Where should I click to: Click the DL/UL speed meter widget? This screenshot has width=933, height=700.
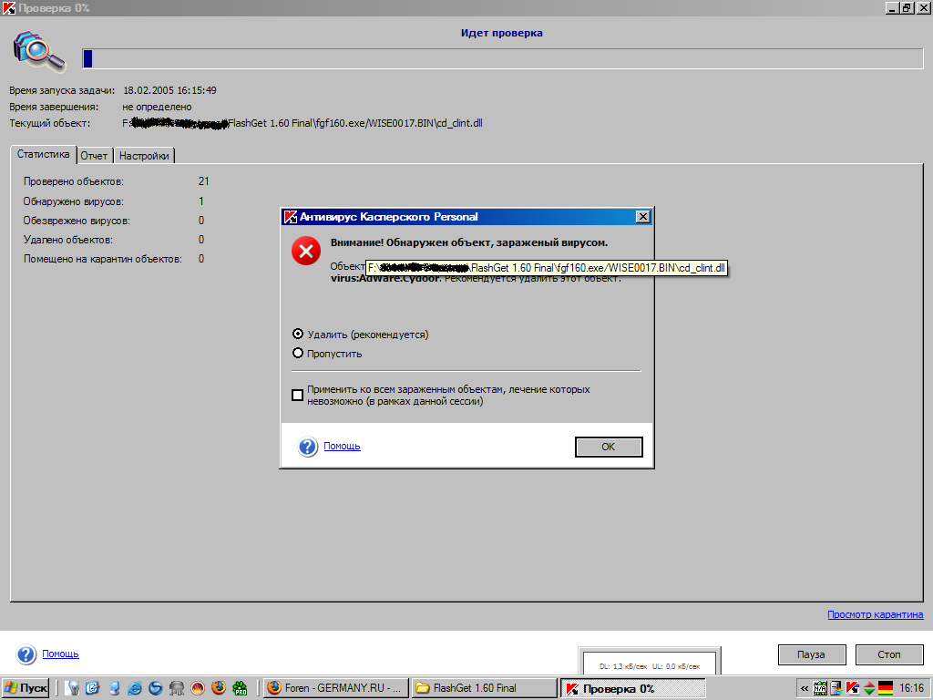point(650,662)
